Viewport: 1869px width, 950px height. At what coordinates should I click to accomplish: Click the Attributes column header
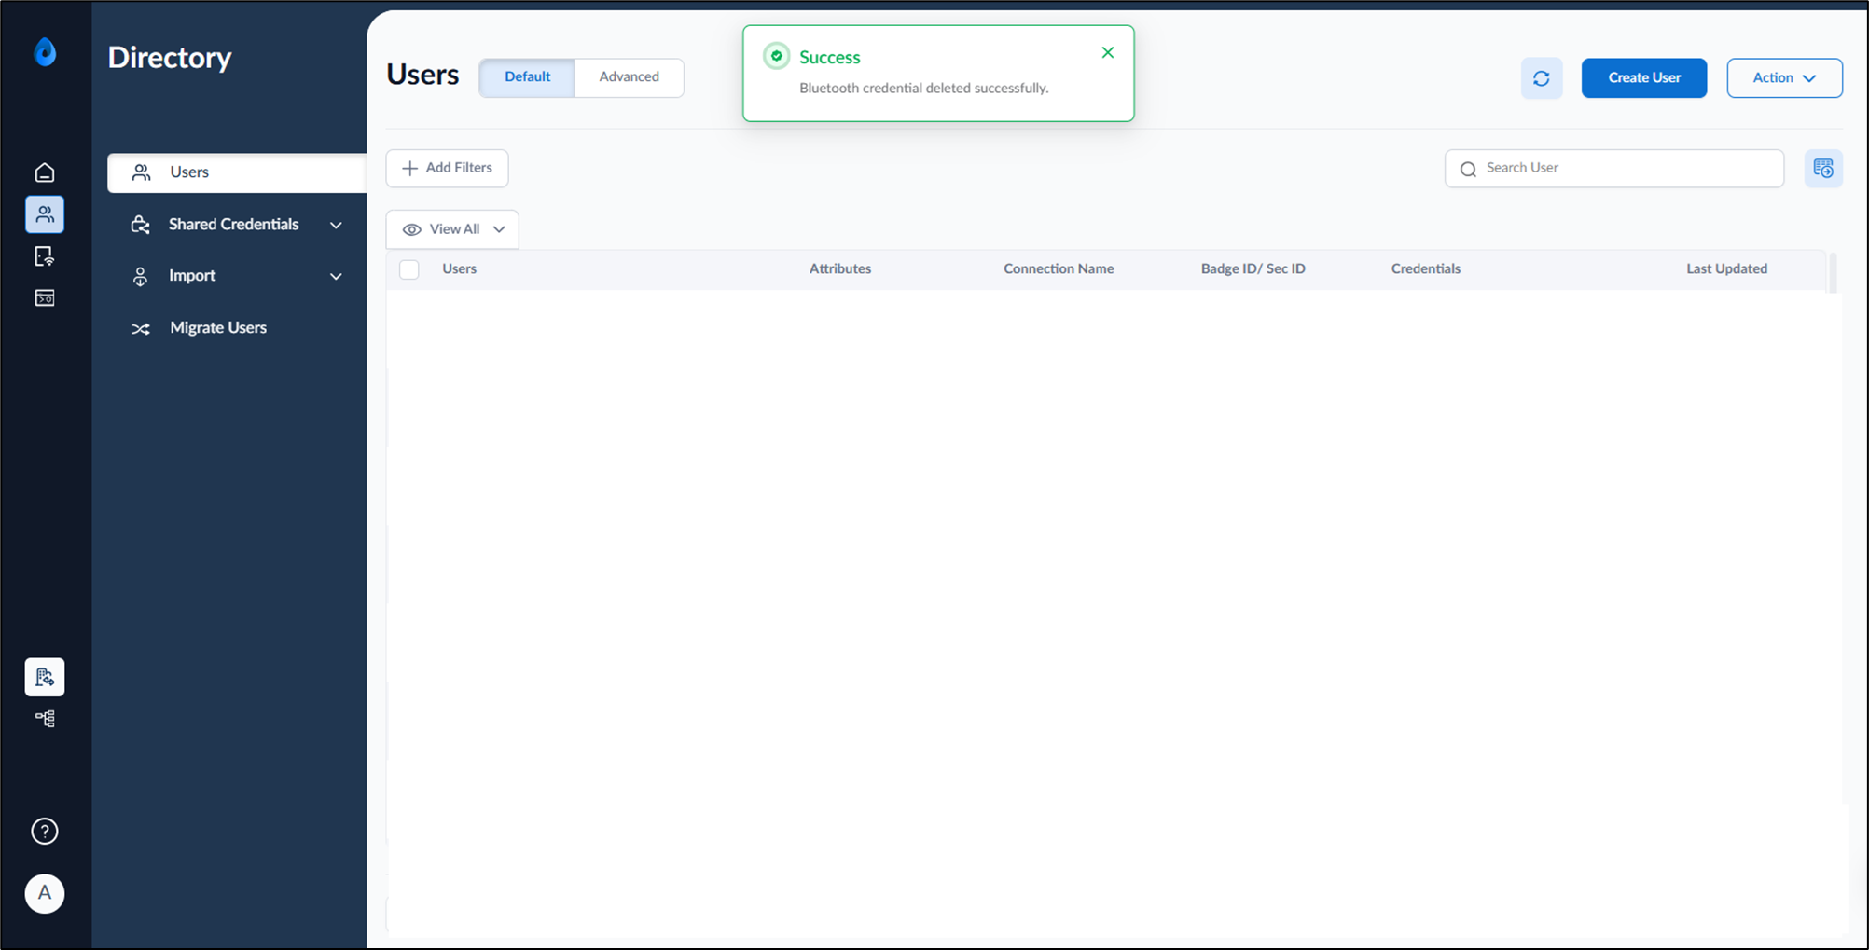840,269
